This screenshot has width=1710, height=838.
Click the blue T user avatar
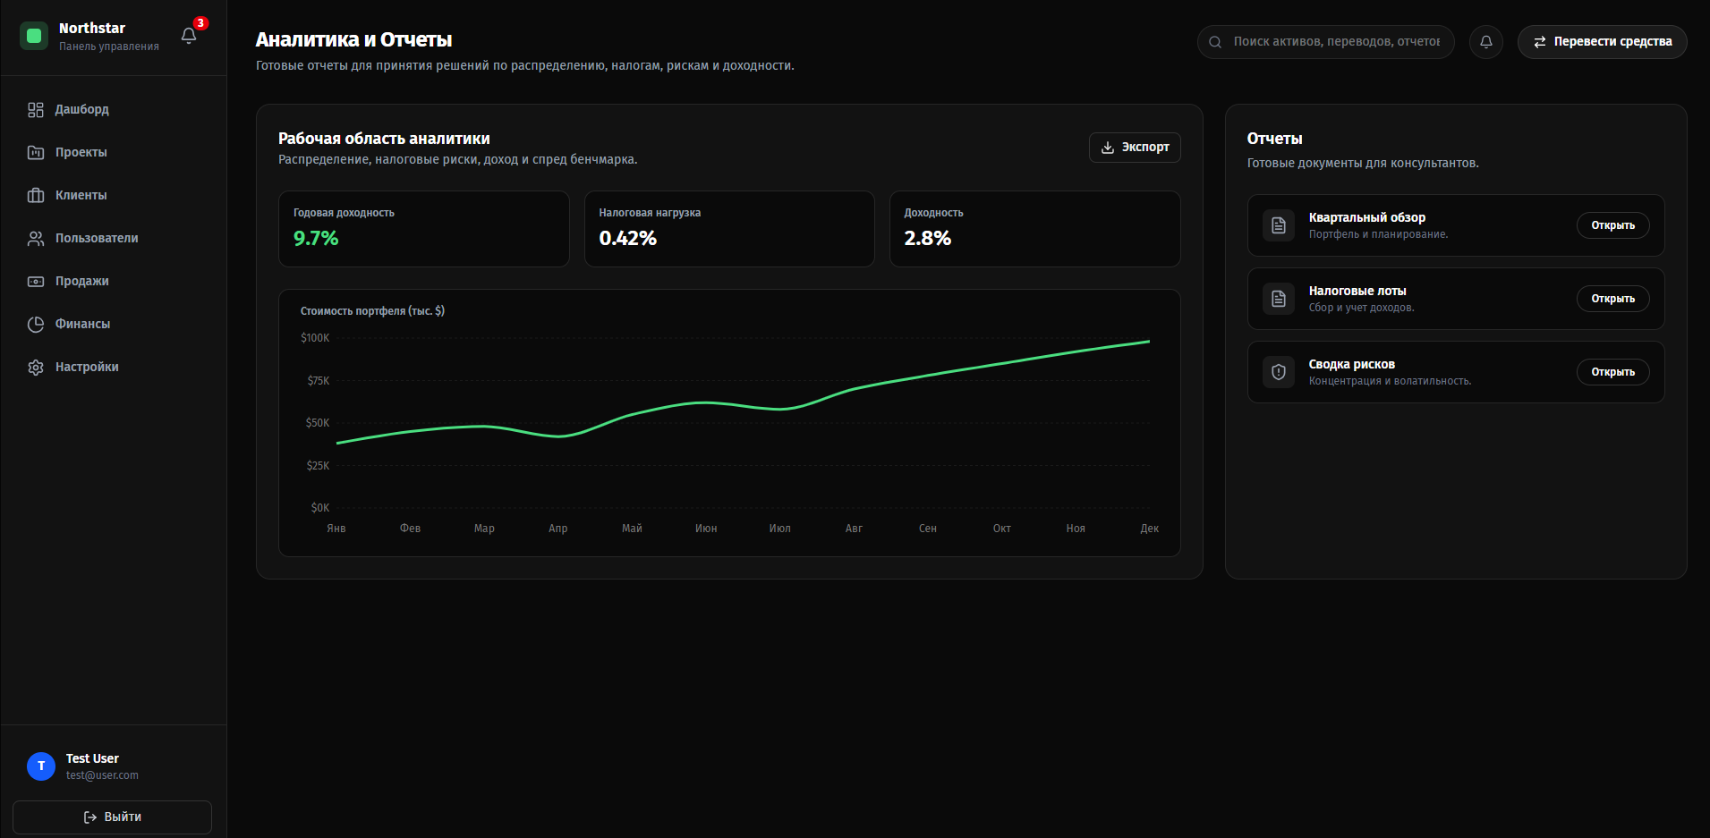point(41,766)
